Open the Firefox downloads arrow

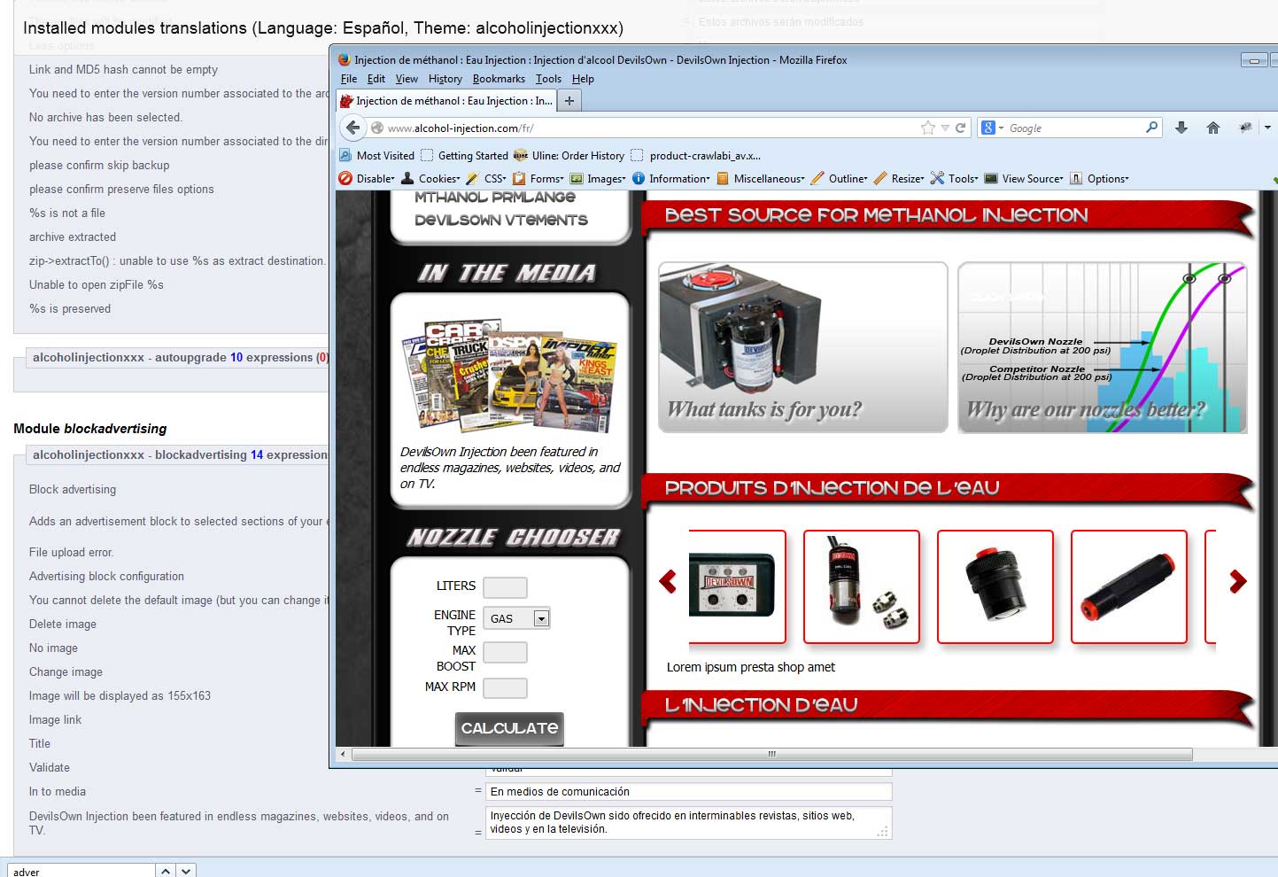click(1181, 128)
